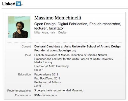View 3 people have recommended Massimo
The image size is (128, 101).
click(59, 90)
